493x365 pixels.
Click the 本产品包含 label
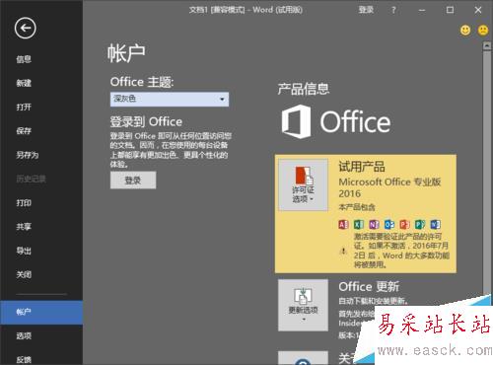[357, 207]
